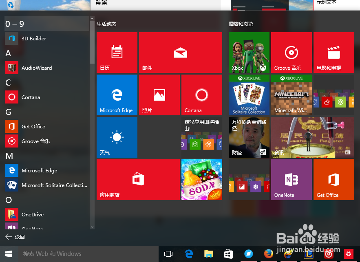Launch Groove 音乐 from the app list
Viewport: 360px width, 262px height.
(x=47, y=141)
